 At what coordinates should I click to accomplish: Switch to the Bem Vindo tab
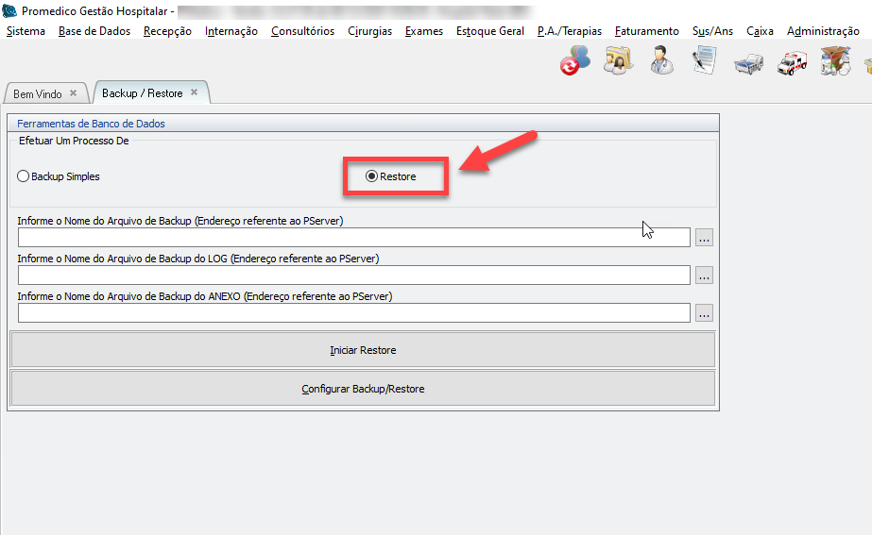38,94
